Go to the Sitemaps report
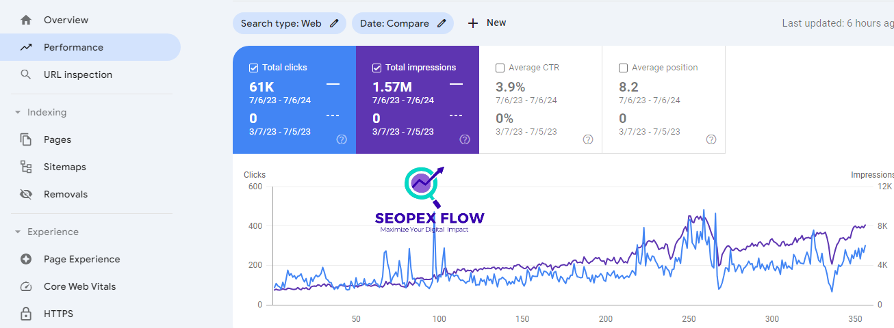Viewport: 894px width, 328px height. pos(90,167)
